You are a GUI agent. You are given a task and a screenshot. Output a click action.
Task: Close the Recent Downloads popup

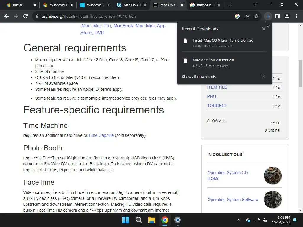tap(263, 29)
